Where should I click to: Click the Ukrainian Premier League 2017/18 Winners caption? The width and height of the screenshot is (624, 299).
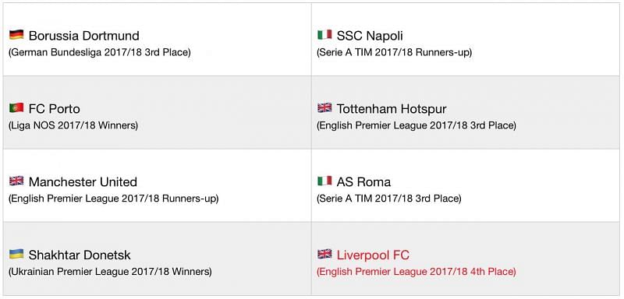click(x=110, y=272)
